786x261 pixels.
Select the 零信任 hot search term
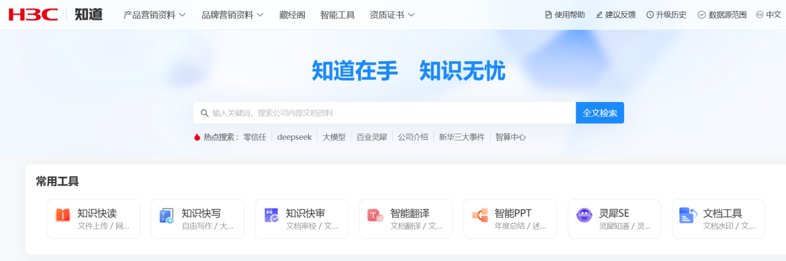(254, 137)
